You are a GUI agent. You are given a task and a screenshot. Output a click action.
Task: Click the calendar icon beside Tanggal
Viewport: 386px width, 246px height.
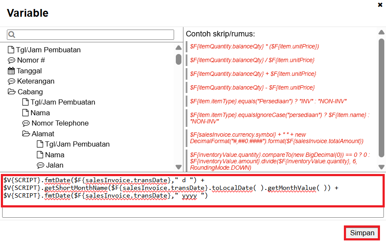(11, 71)
